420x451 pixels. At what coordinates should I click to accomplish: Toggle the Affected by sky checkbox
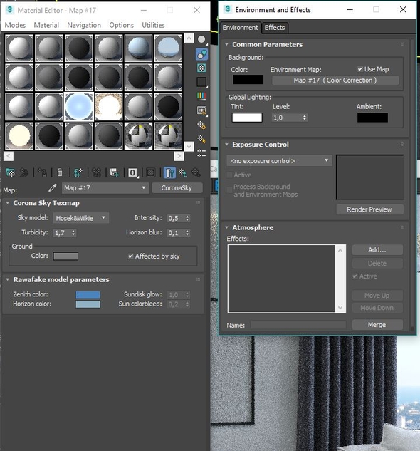click(130, 256)
